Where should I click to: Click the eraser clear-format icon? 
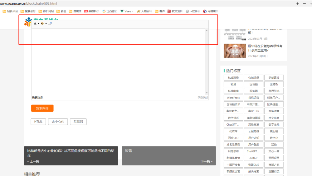(x=50, y=23)
